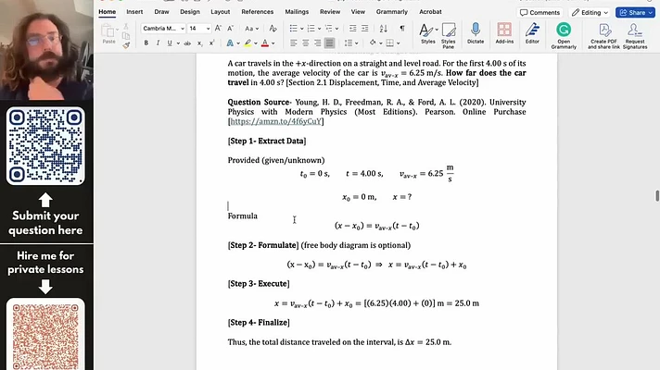Start Dictate microphone
Screen dimensions: 660x370
tap(476, 33)
